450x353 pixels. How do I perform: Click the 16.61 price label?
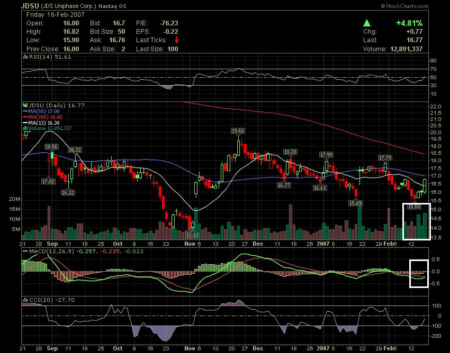click(320, 188)
